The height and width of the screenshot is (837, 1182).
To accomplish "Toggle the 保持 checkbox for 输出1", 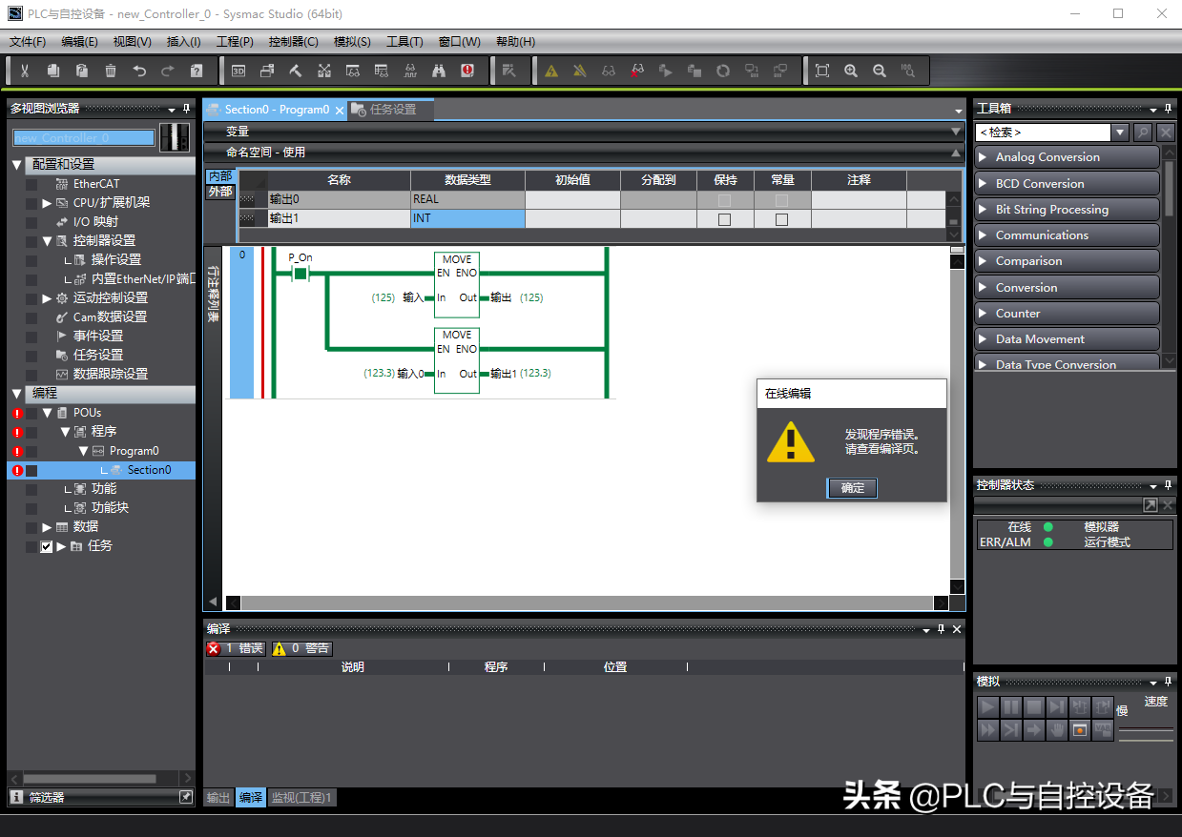I will pyautogui.click(x=724, y=219).
